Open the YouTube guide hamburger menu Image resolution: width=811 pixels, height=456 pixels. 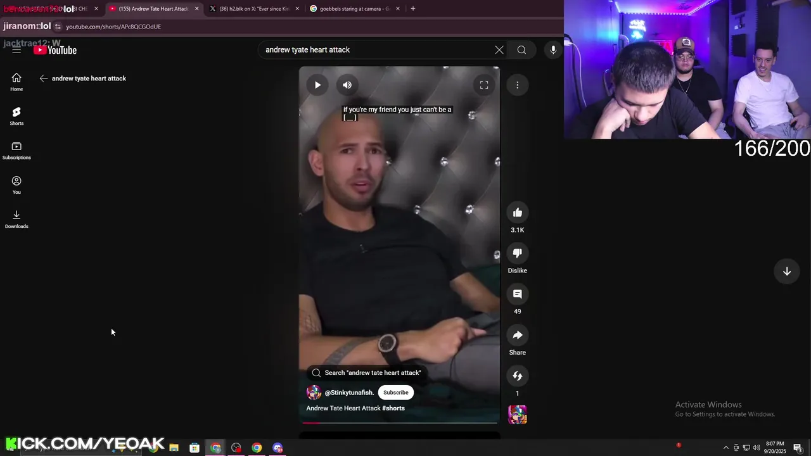point(16,50)
